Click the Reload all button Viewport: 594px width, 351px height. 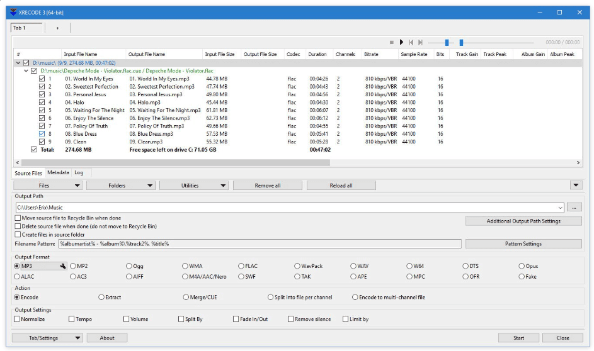tap(341, 186)
